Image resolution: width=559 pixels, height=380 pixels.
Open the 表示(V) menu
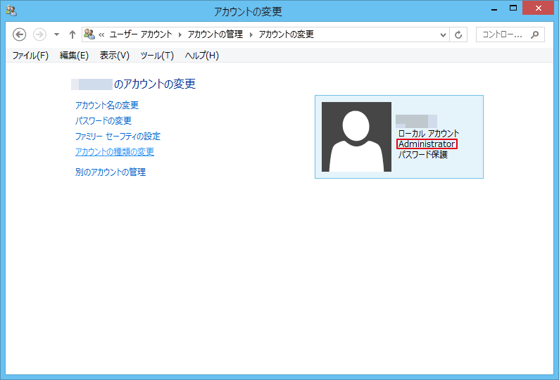point(115,56)
